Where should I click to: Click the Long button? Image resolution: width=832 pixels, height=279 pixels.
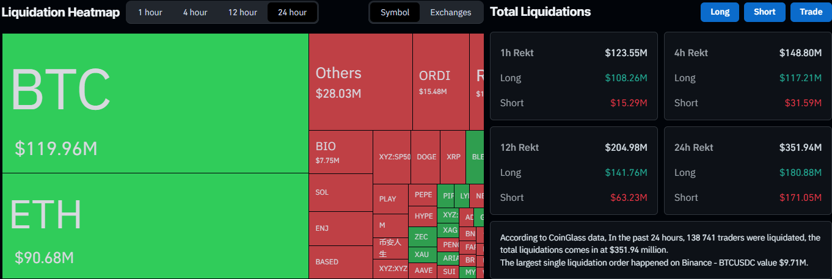coord(720,12)
